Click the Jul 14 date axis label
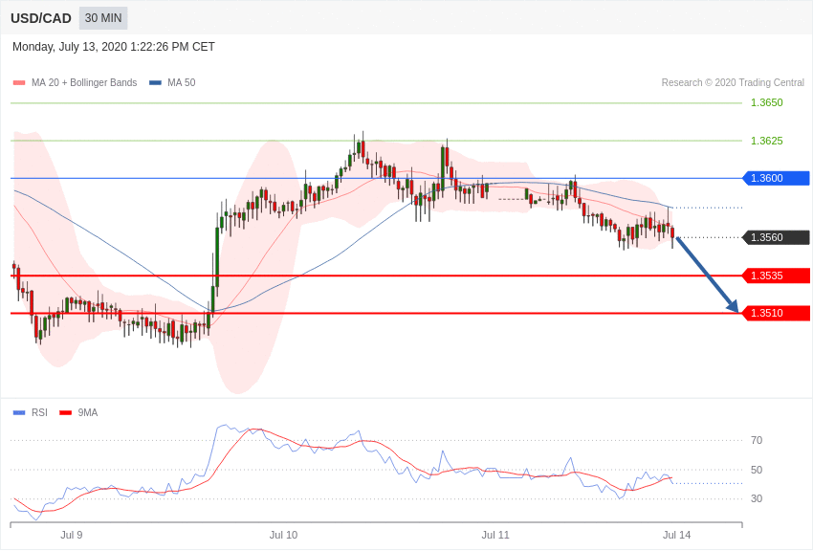The image size is (813, 551). (x=676, y=535)
